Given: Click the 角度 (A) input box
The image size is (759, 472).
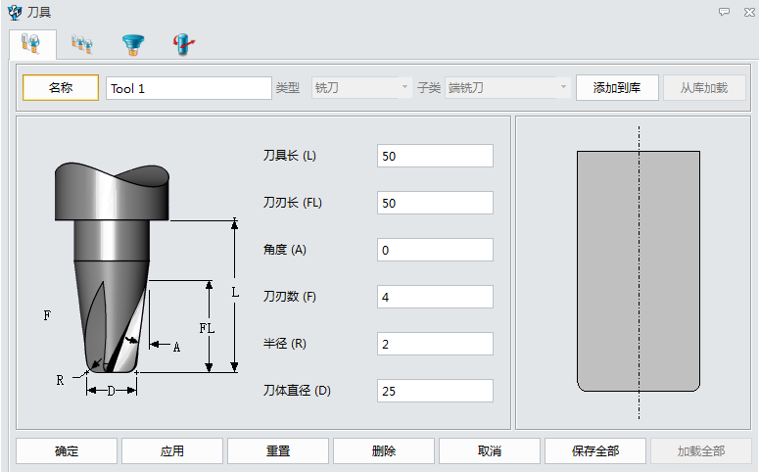Looking at the screenshot, I should coord(435,251).
